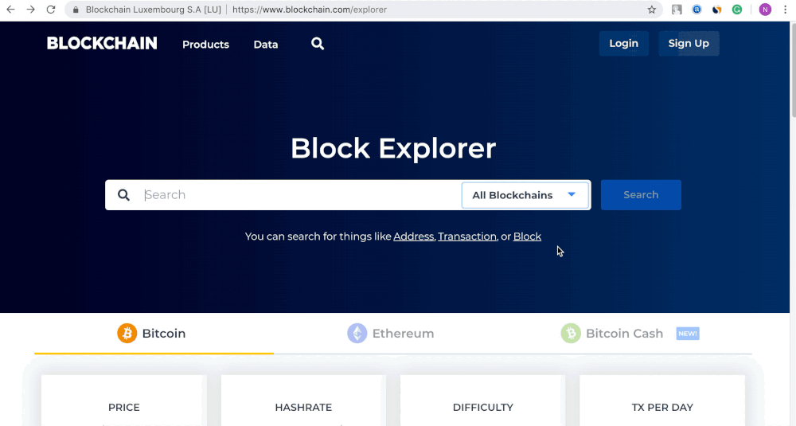Image resolution: width=796 pixels, height=426 pixels.
Task: Click the NEW! badge beside Bitcoin Cash
Action: coord(688,334)
